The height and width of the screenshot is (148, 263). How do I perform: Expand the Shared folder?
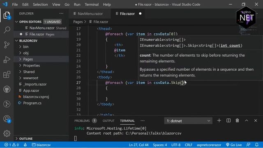(x=20, y=72)
